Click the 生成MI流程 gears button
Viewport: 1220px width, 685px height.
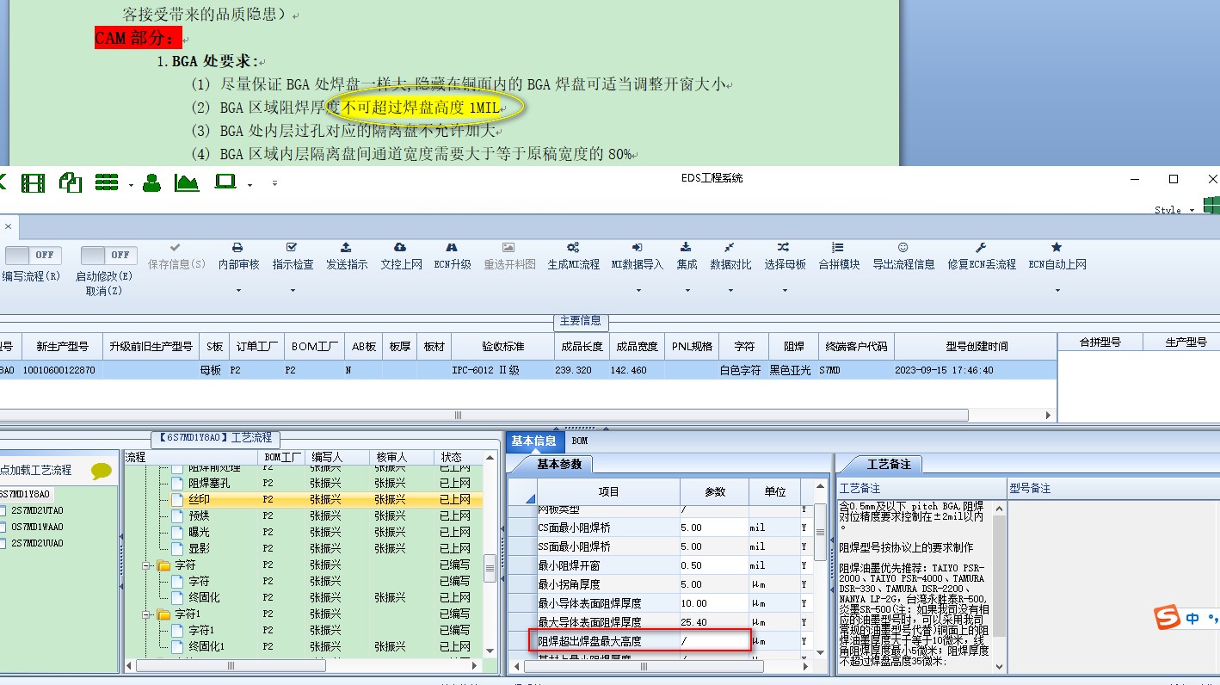573,256
